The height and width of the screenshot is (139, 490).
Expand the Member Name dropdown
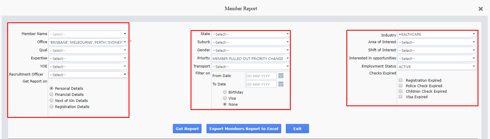(88, 34)
